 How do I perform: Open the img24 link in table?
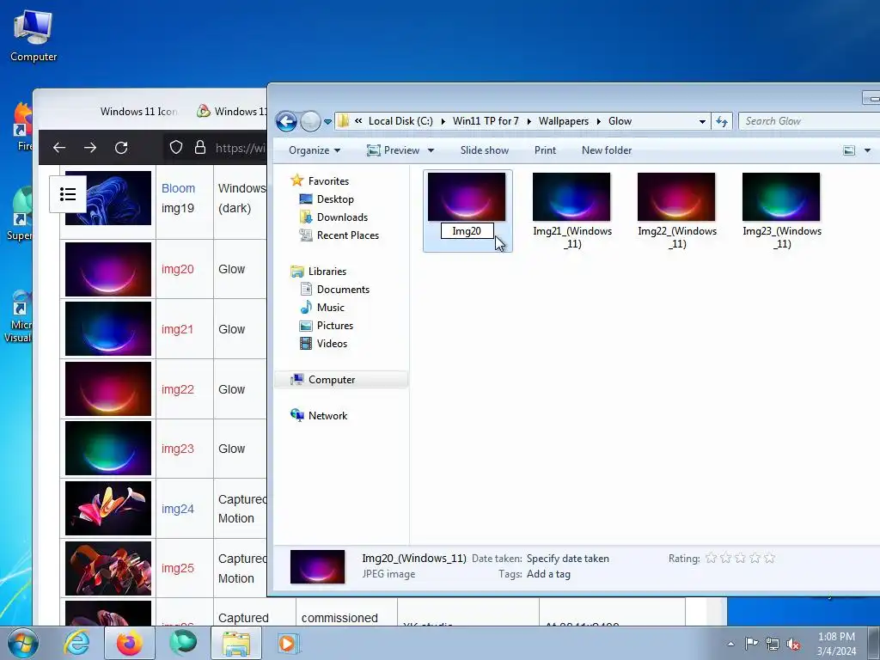pos(177,509)
